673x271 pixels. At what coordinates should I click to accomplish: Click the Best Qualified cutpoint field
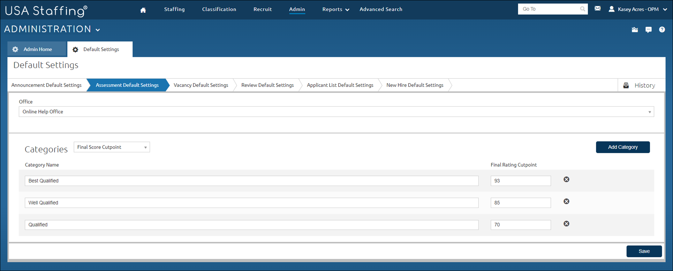[520, 181]
